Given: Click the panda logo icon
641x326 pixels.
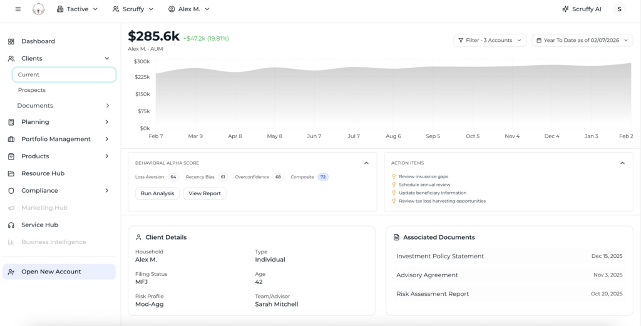Looking at the screenshot, I should pos(38,9).
